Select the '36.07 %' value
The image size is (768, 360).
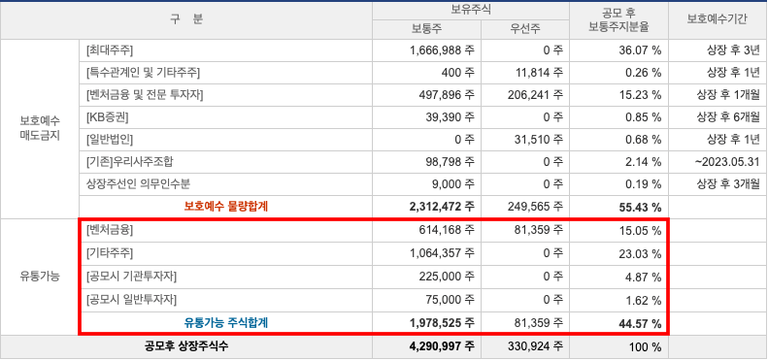639,49
